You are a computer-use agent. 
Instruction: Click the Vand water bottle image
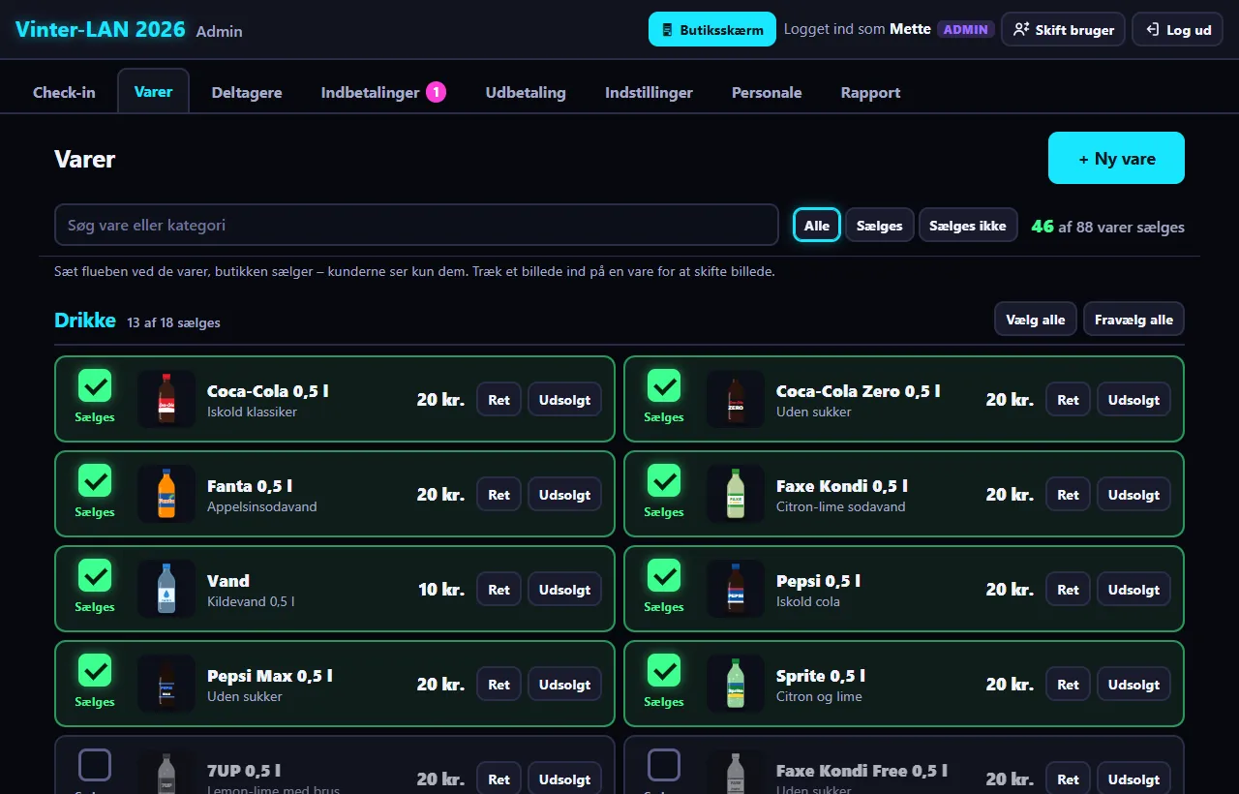point(166,589)
